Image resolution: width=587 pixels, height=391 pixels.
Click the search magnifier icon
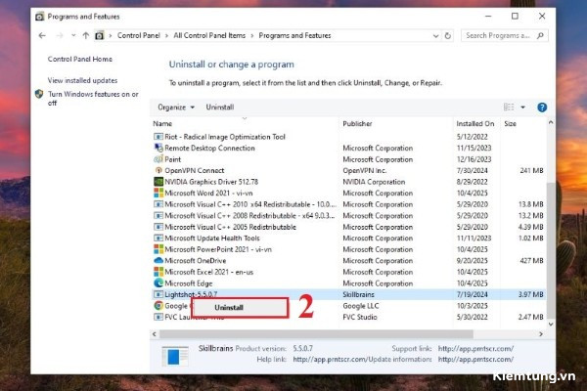pos(540,35)
